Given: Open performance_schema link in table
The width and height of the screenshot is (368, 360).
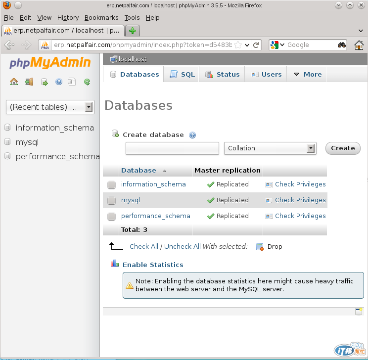Looking at the screenshot, I should (x=156, y=216).
